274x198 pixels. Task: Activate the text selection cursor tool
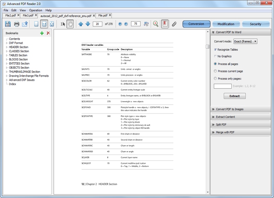(63, 24)
